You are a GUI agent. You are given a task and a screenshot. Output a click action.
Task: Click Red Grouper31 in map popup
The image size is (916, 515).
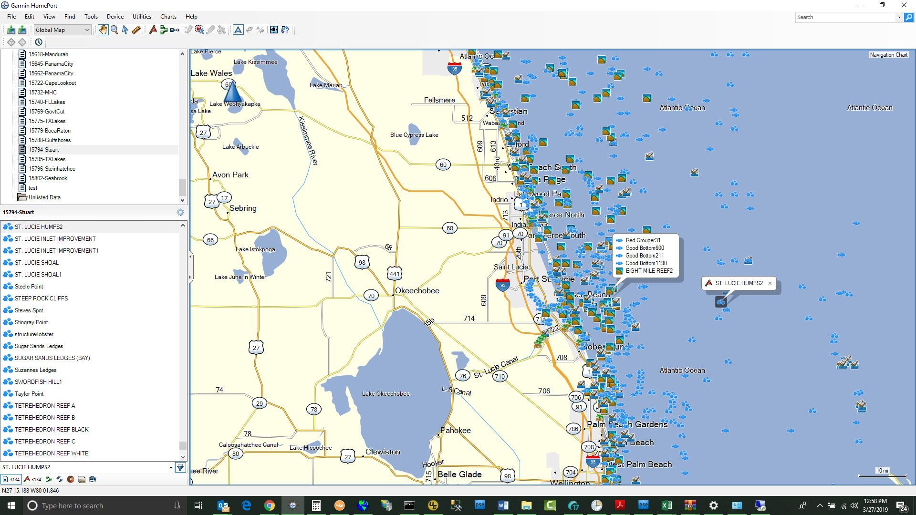pyautogui.click(x=643, y=240)
